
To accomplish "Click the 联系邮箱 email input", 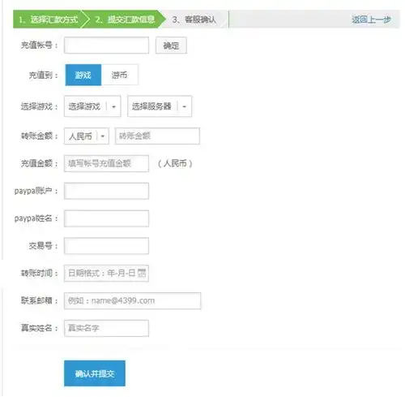I will click(x=132, y=300).
